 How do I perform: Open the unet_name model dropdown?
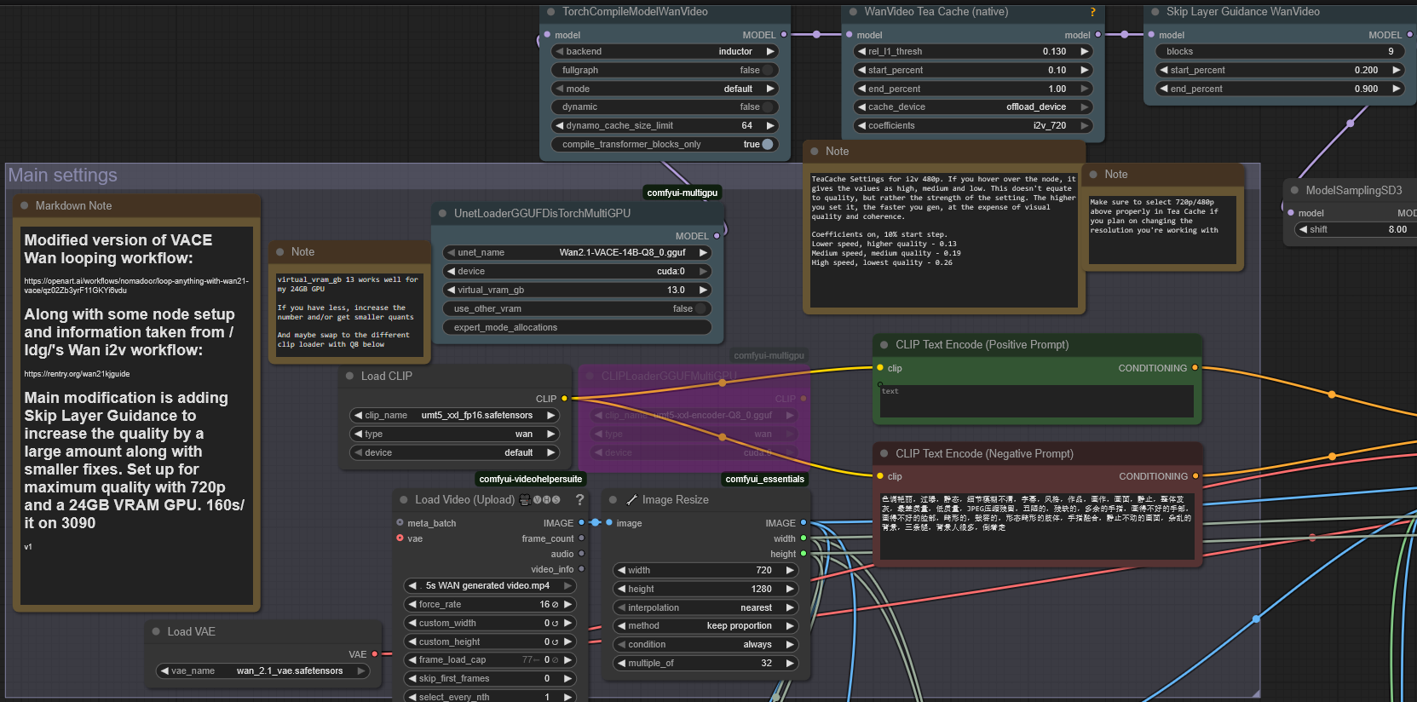(577, 253)
